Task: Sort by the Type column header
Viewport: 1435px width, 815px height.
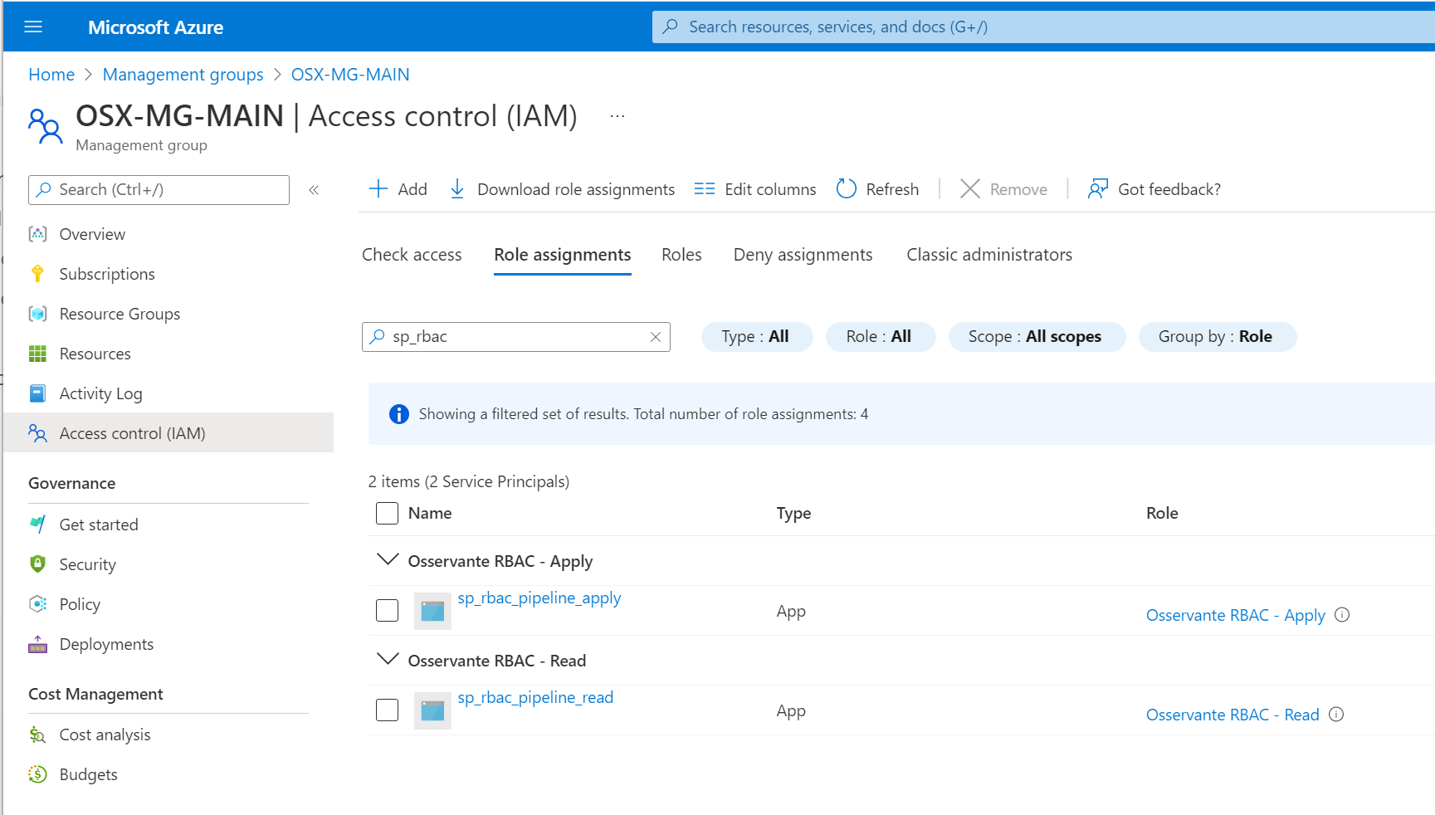Action: (x=793, y=514)
